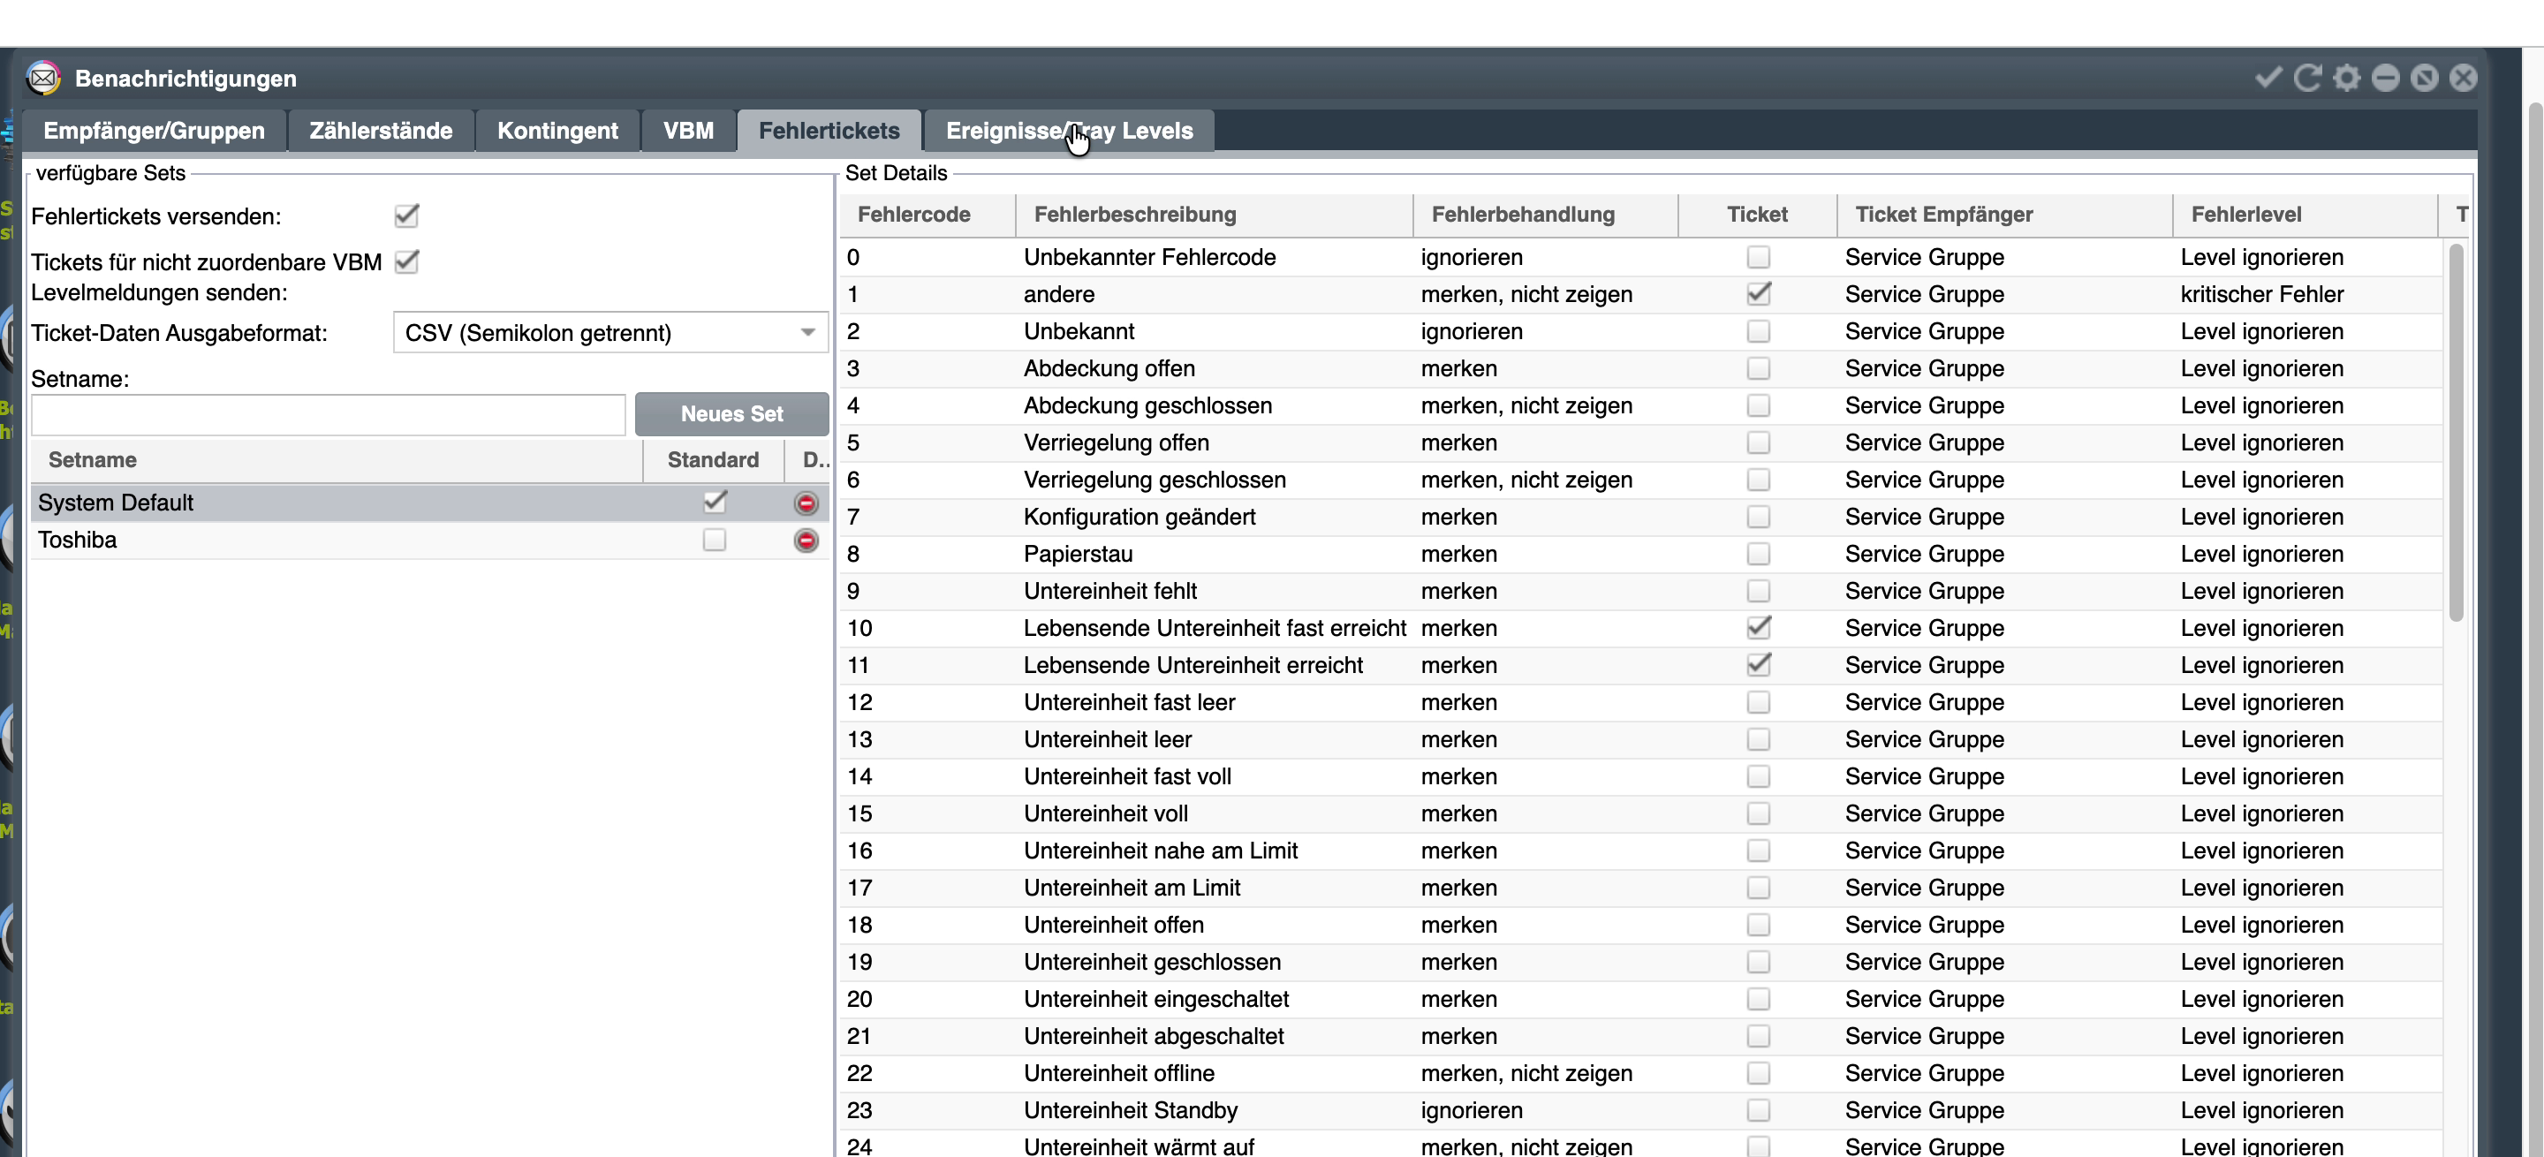Check Ticket box for Papierstau row

(x=1758, y=554)
